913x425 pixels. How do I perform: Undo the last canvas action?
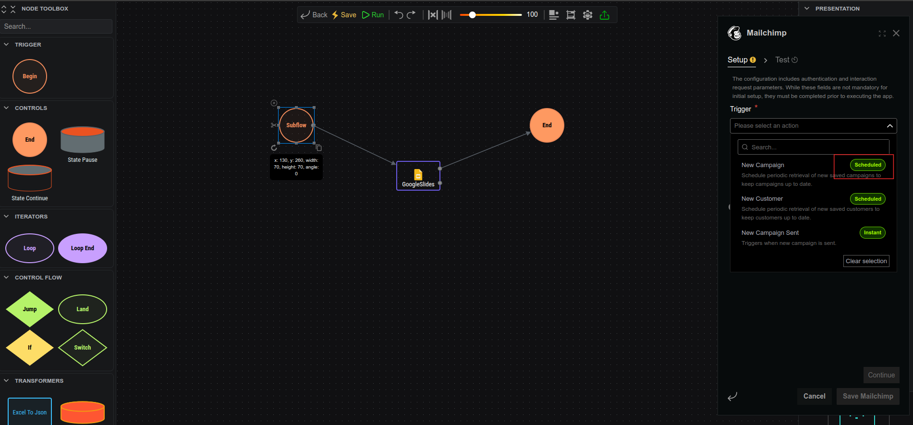pos(399,15)
